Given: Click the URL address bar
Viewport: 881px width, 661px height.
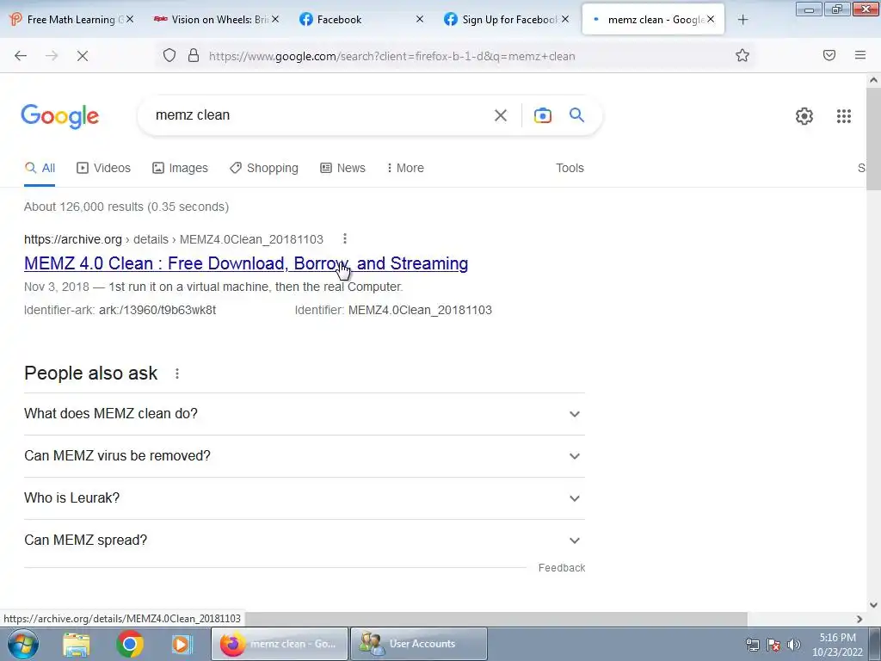Looking at the screenshot, I should [391, 56].
